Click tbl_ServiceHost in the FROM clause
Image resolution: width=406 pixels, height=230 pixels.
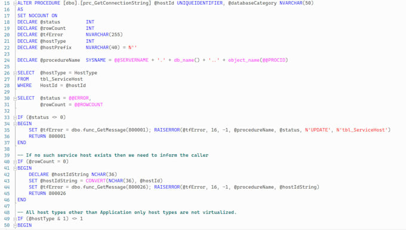click(x=61, y=79)
